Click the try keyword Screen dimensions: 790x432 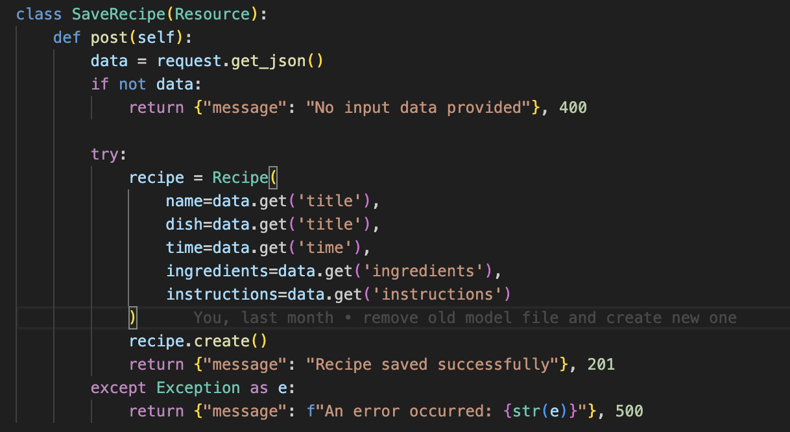pyautogui.click(x=104, y=154)
